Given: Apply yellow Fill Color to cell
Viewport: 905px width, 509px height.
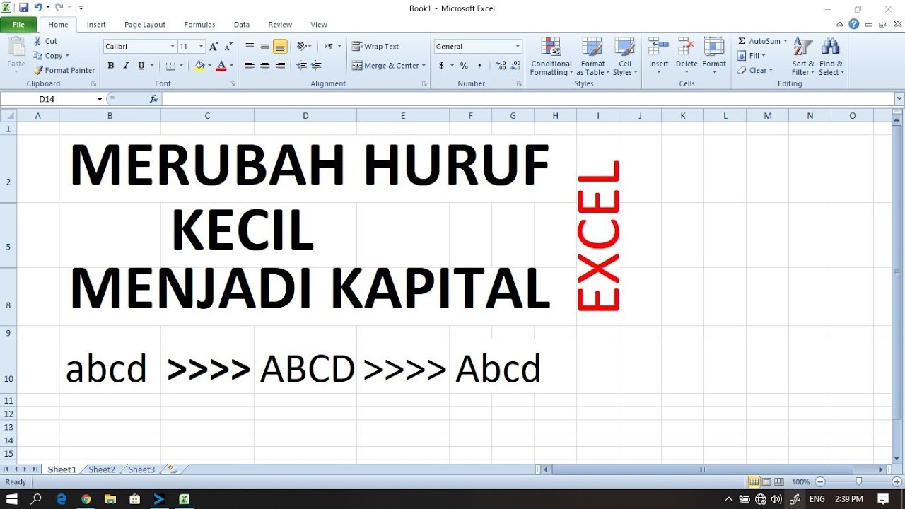Looking at the screenshot, I should click(200, 66).
